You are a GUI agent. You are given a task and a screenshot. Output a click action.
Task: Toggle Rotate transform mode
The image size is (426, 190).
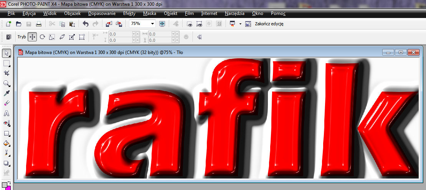(x=43, y=37)
